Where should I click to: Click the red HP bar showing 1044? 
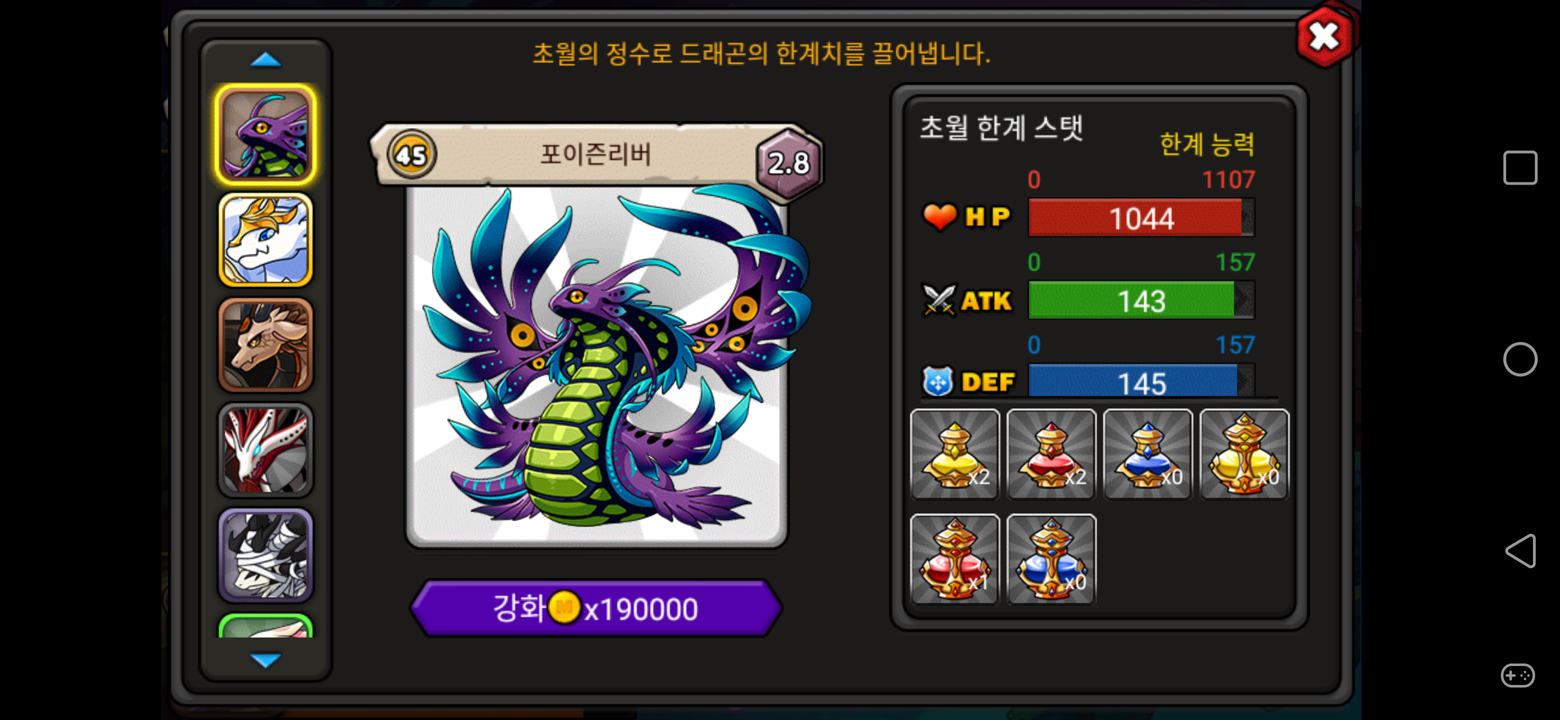pos(1141,217)
